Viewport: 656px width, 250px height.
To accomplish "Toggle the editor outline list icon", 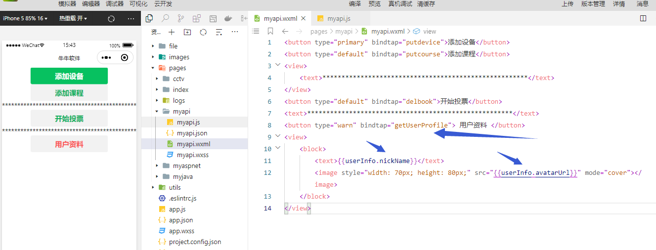I will pyautogui.click(x=256, y=31).
